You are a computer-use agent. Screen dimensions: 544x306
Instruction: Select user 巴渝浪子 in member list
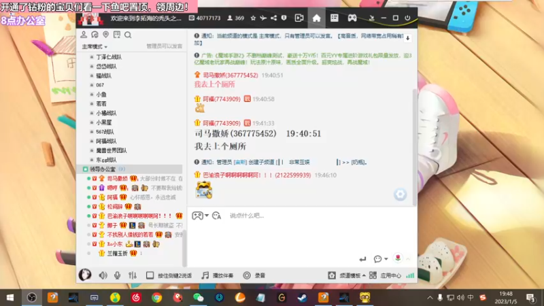pos(140,216)
